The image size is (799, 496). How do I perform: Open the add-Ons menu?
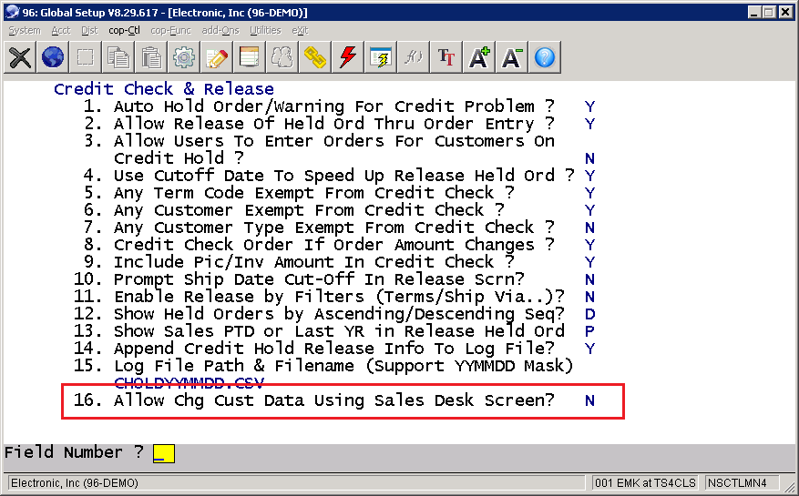click(x=220, y=31)
